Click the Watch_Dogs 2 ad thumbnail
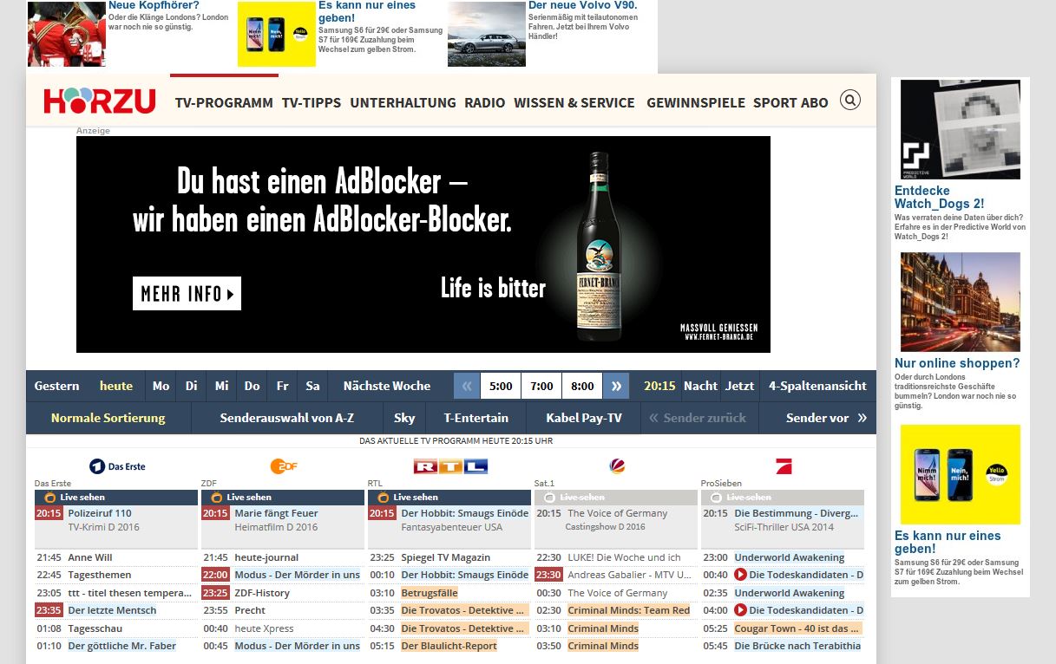The height and width of the screenshot is (664, 1056). point(961,130)
